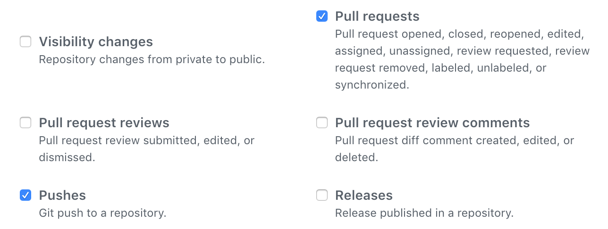
Task: Click the 'Releases' heading label
Action: coord(364,195)
